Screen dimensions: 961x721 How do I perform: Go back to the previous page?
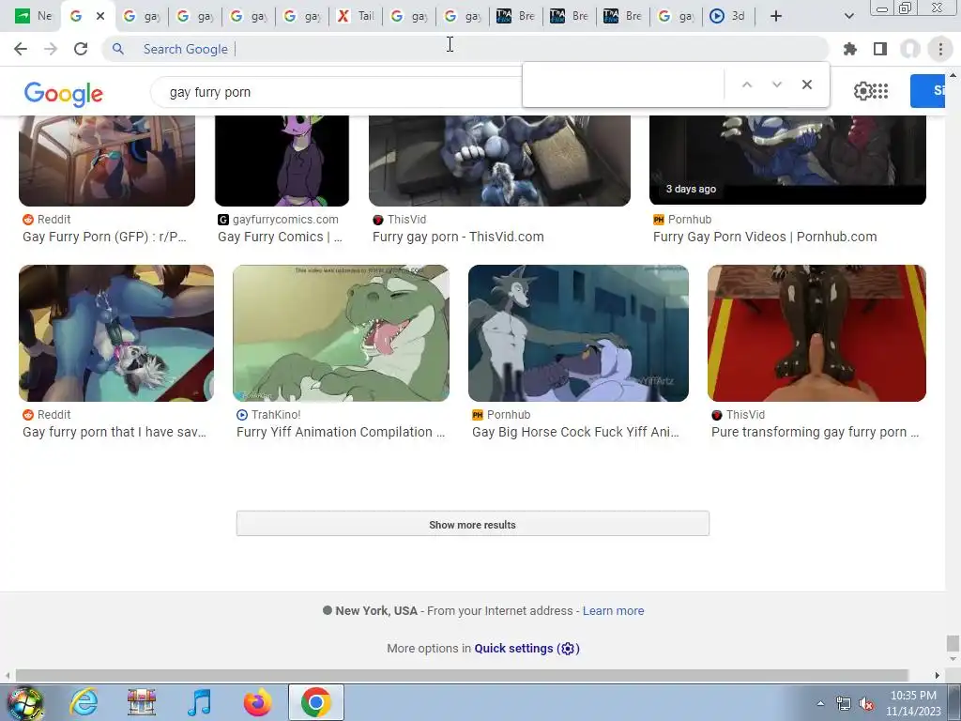(x=21, y=49)
